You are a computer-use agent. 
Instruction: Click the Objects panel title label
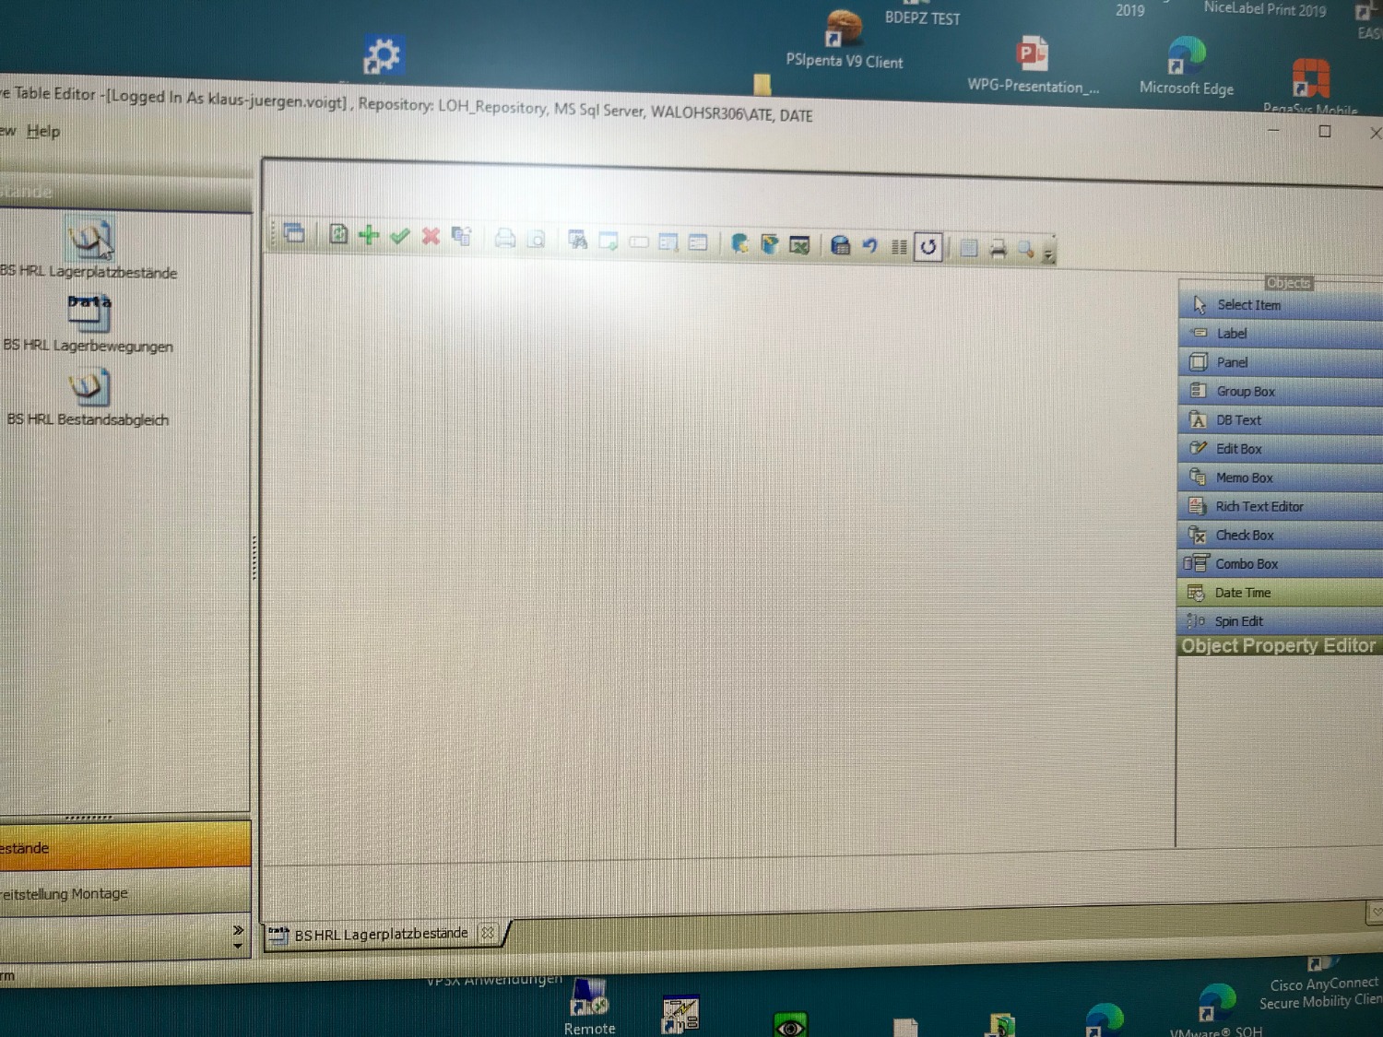click(x=1288, y=283)
